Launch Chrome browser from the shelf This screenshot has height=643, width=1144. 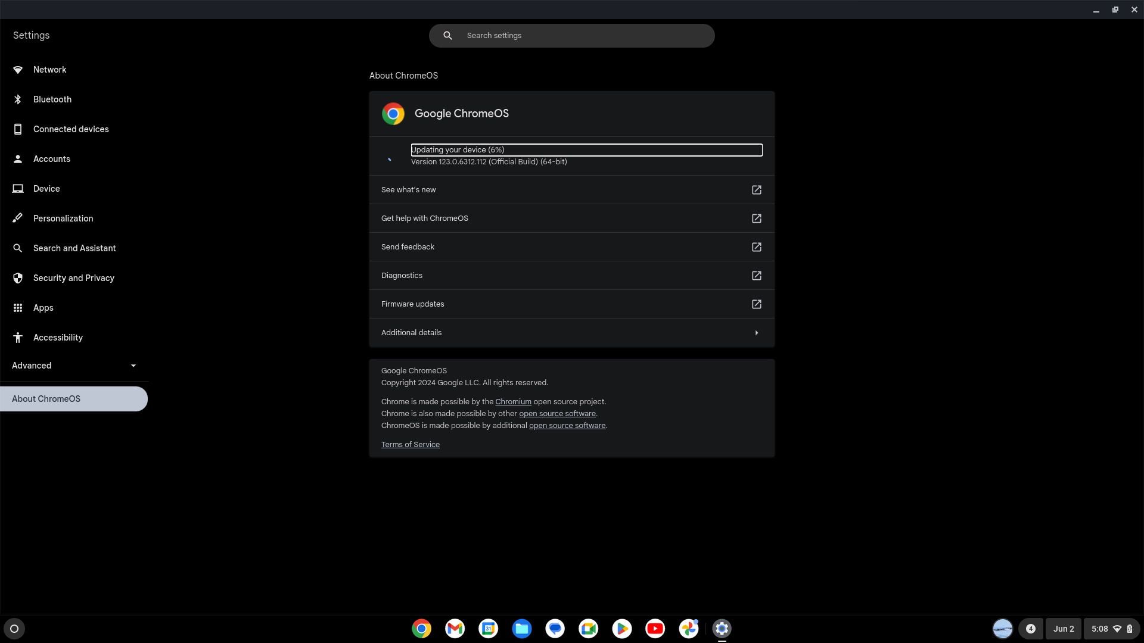422,629
